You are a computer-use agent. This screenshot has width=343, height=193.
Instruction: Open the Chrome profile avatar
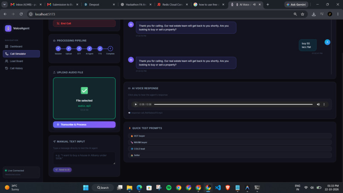tap(330, 14)
